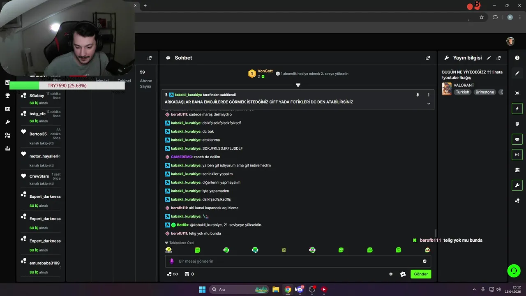Click the VonGott top gifter entry
This screenshot has height=296, width=526.
260,74
